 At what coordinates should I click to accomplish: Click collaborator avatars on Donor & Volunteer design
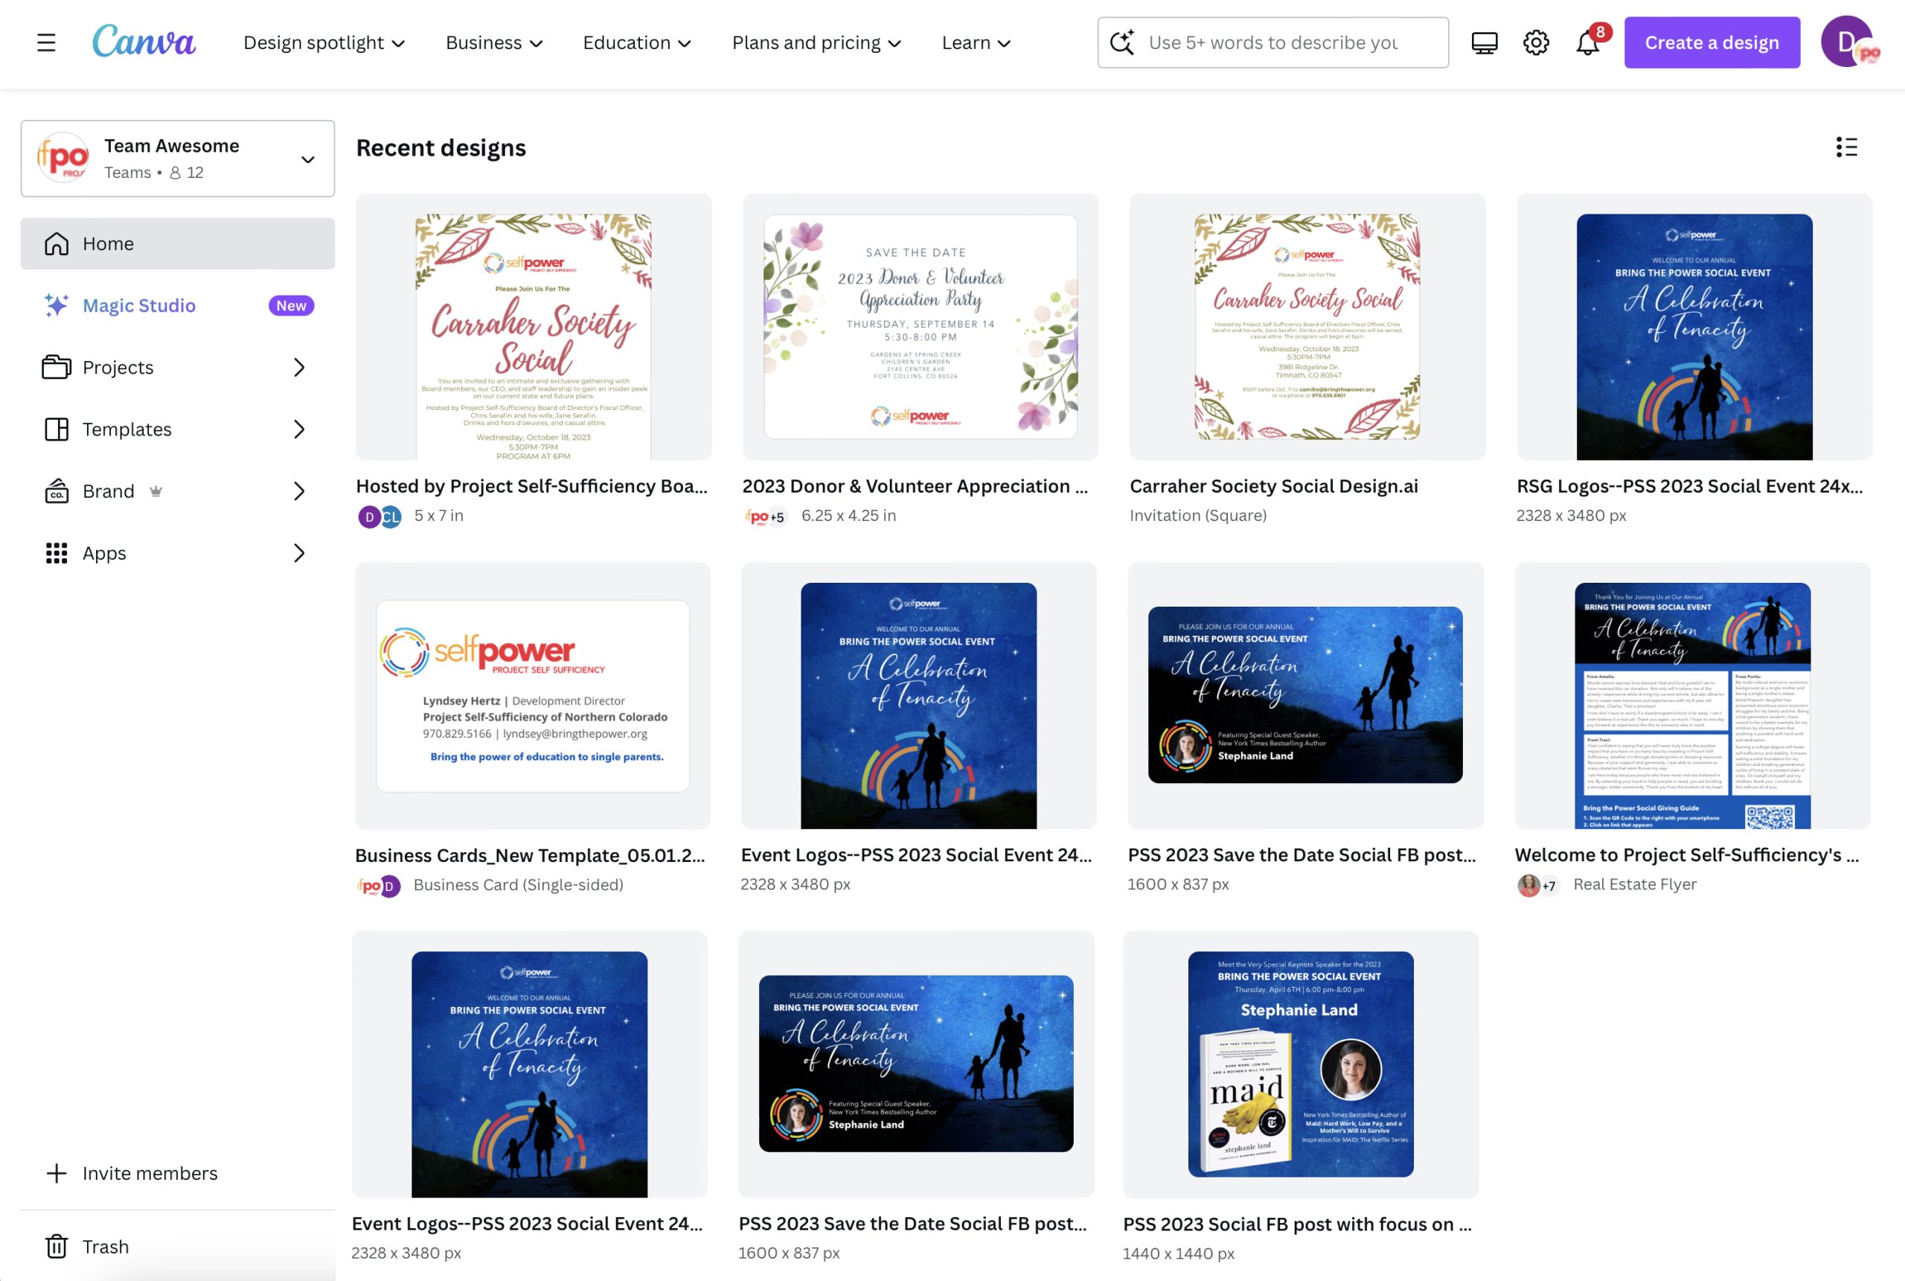pos(764,517)
